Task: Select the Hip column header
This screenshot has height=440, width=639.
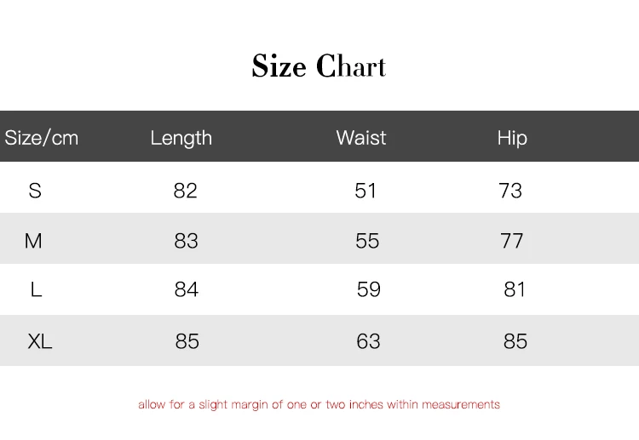Action: 512,138
